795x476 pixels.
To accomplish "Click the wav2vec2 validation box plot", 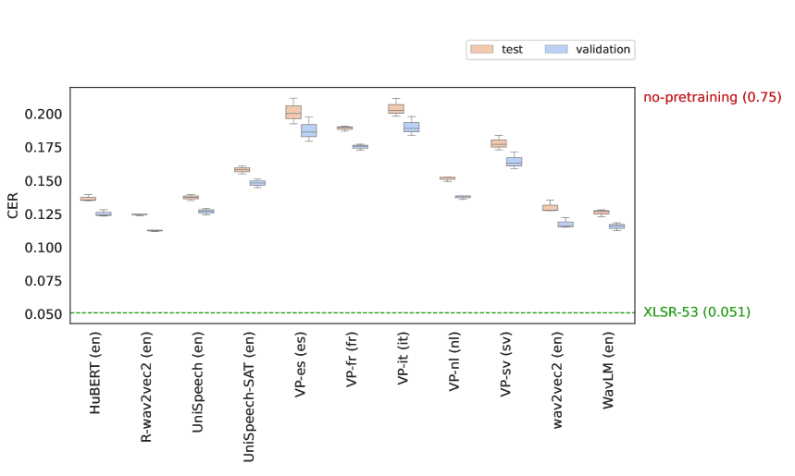I will click(565, 224).
